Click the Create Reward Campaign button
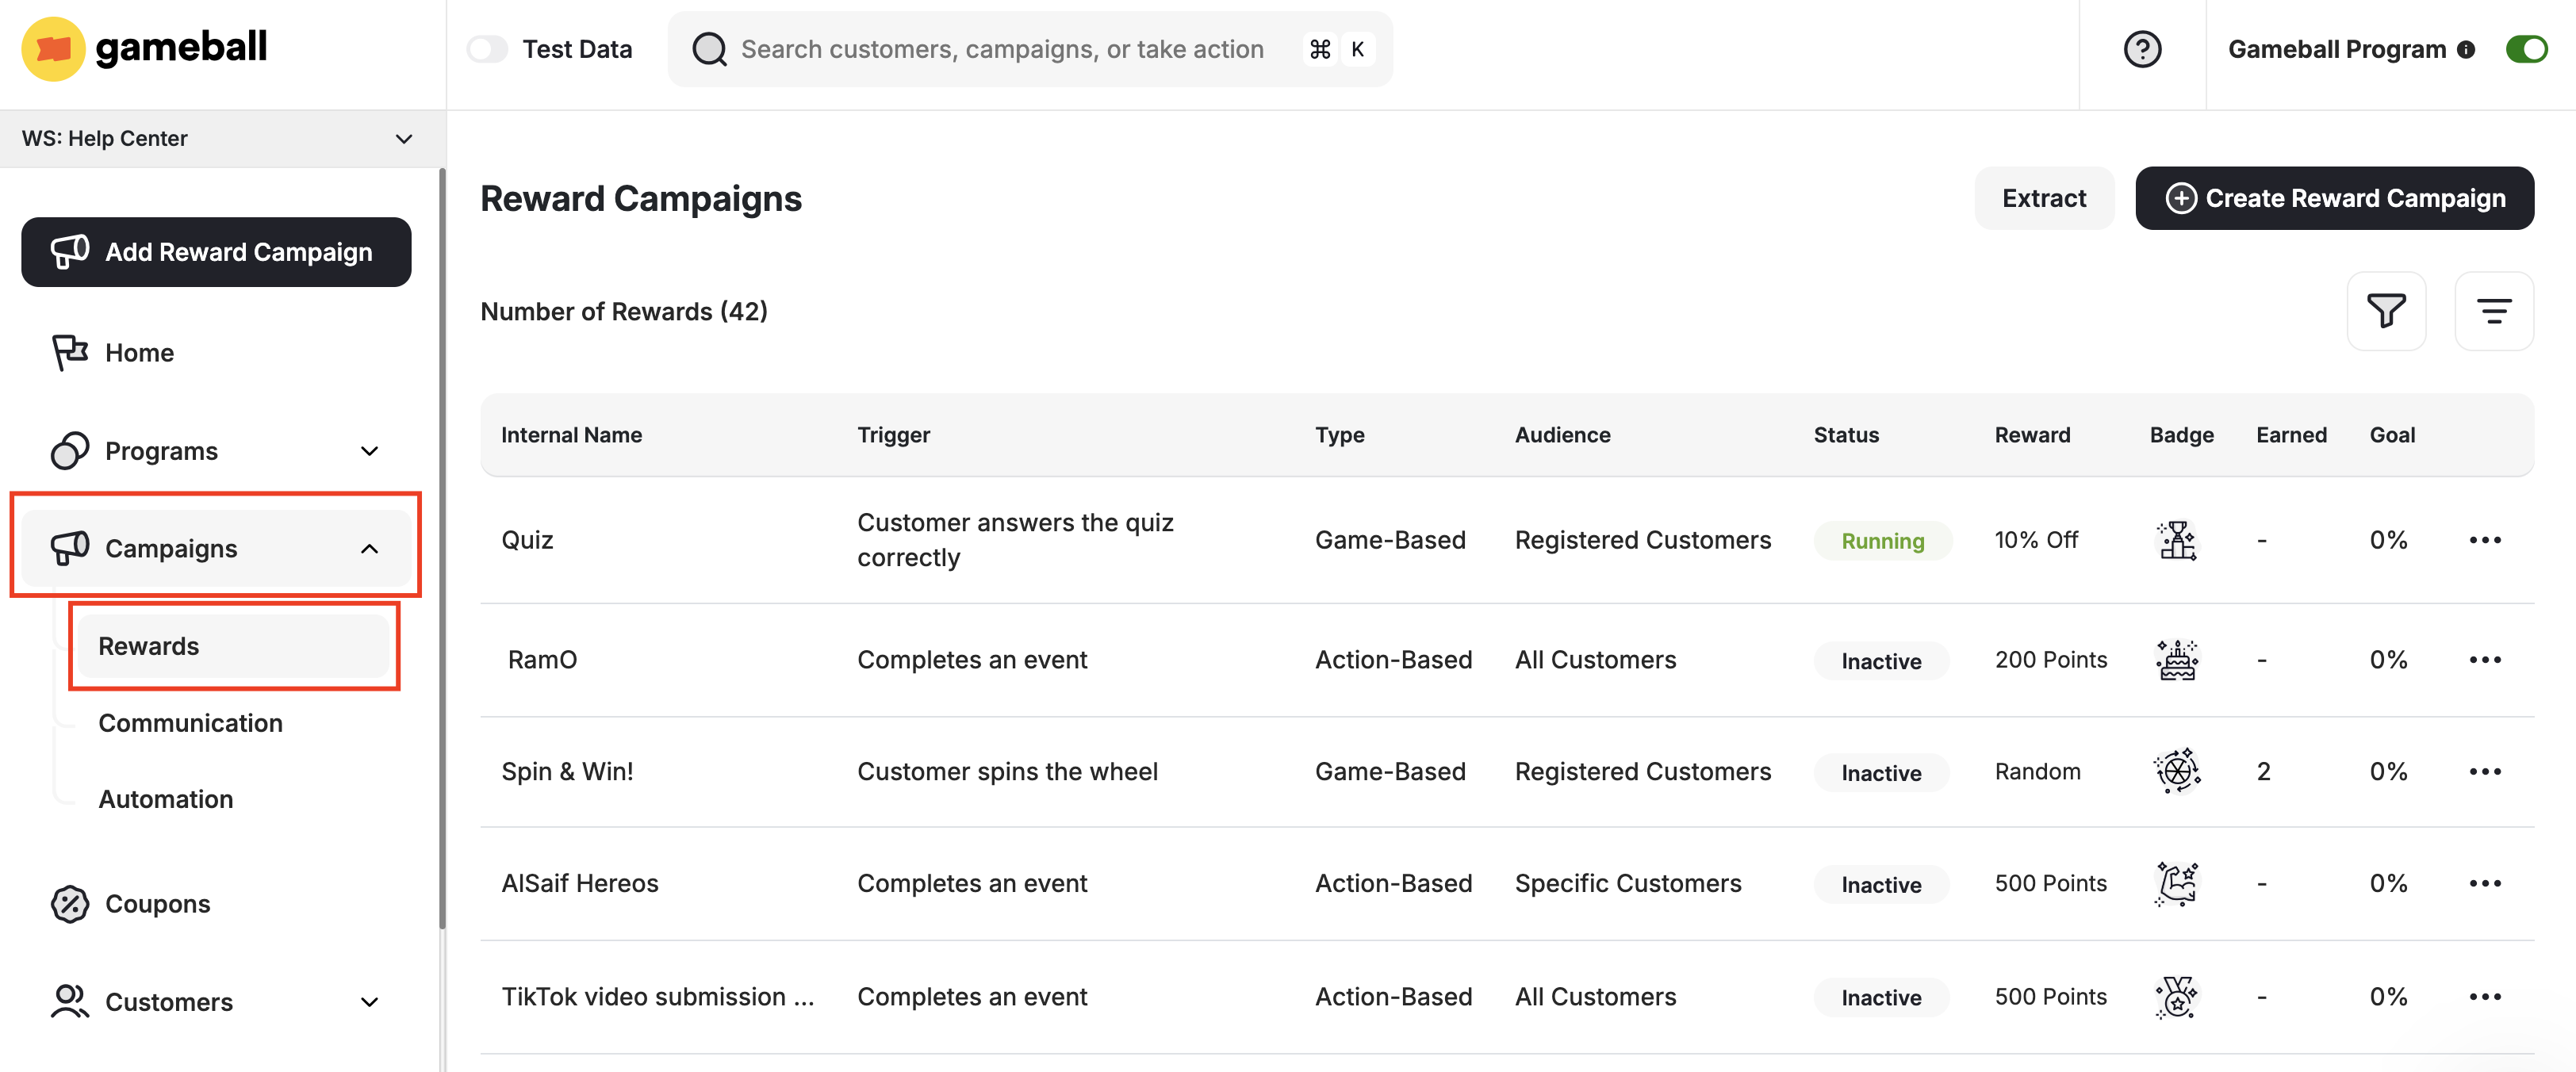2576x1072 pixels. pos(2334,198)
